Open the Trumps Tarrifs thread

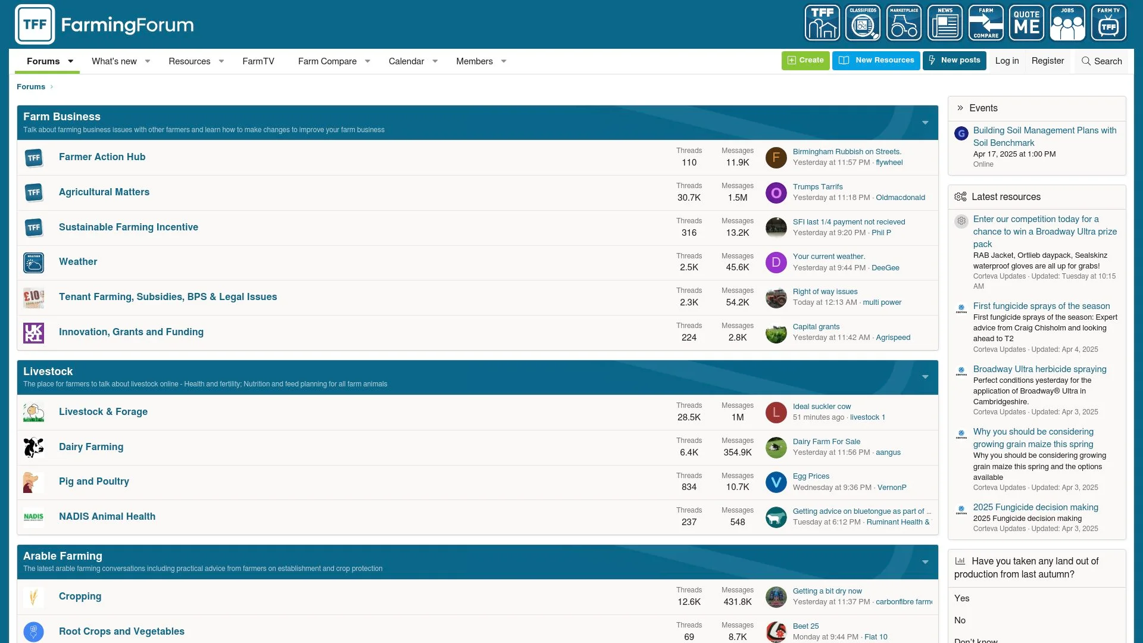(818, 187)
